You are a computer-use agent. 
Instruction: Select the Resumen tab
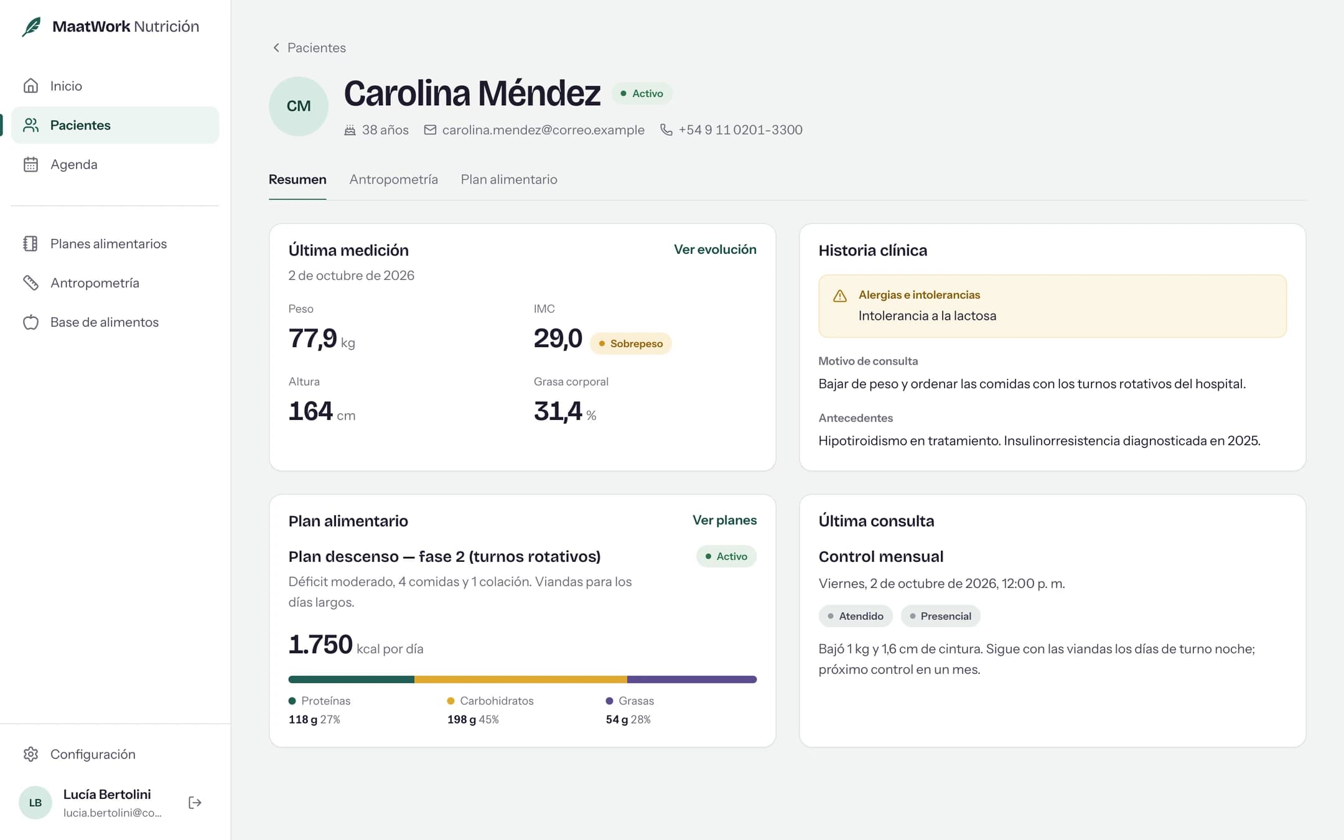(297, 179)
